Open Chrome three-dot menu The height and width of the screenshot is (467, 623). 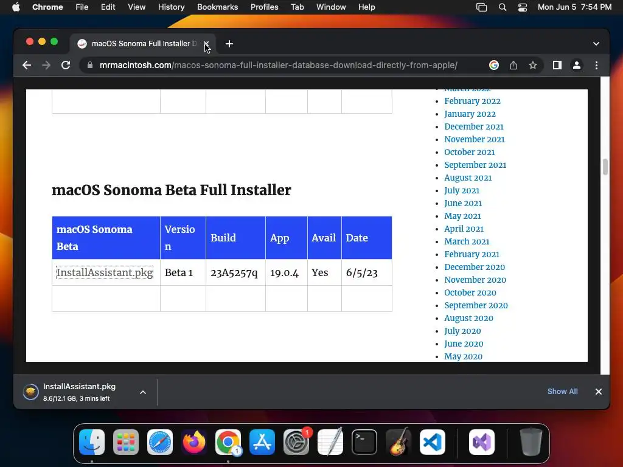tap(596, 65)
